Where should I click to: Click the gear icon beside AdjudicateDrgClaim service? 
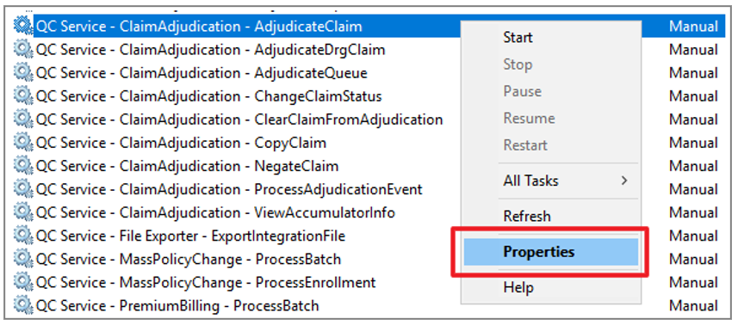22,49
